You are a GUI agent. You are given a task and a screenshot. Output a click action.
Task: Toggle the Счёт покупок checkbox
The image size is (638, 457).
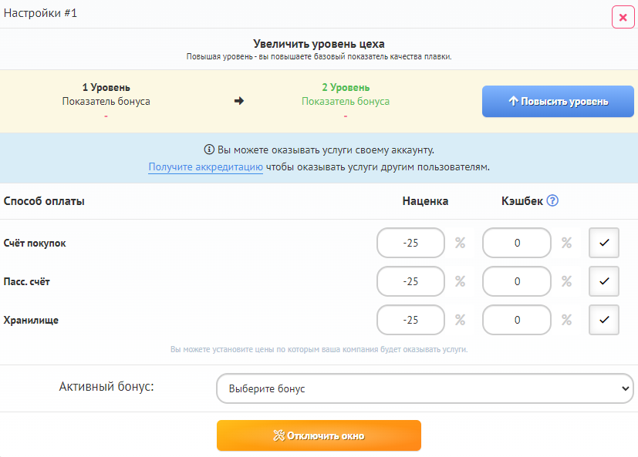pyautogui.click(x=604, y=243)
